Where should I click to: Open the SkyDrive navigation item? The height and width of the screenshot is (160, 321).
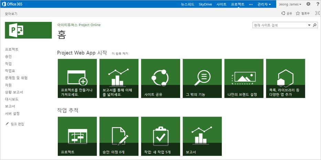(206, 4)
